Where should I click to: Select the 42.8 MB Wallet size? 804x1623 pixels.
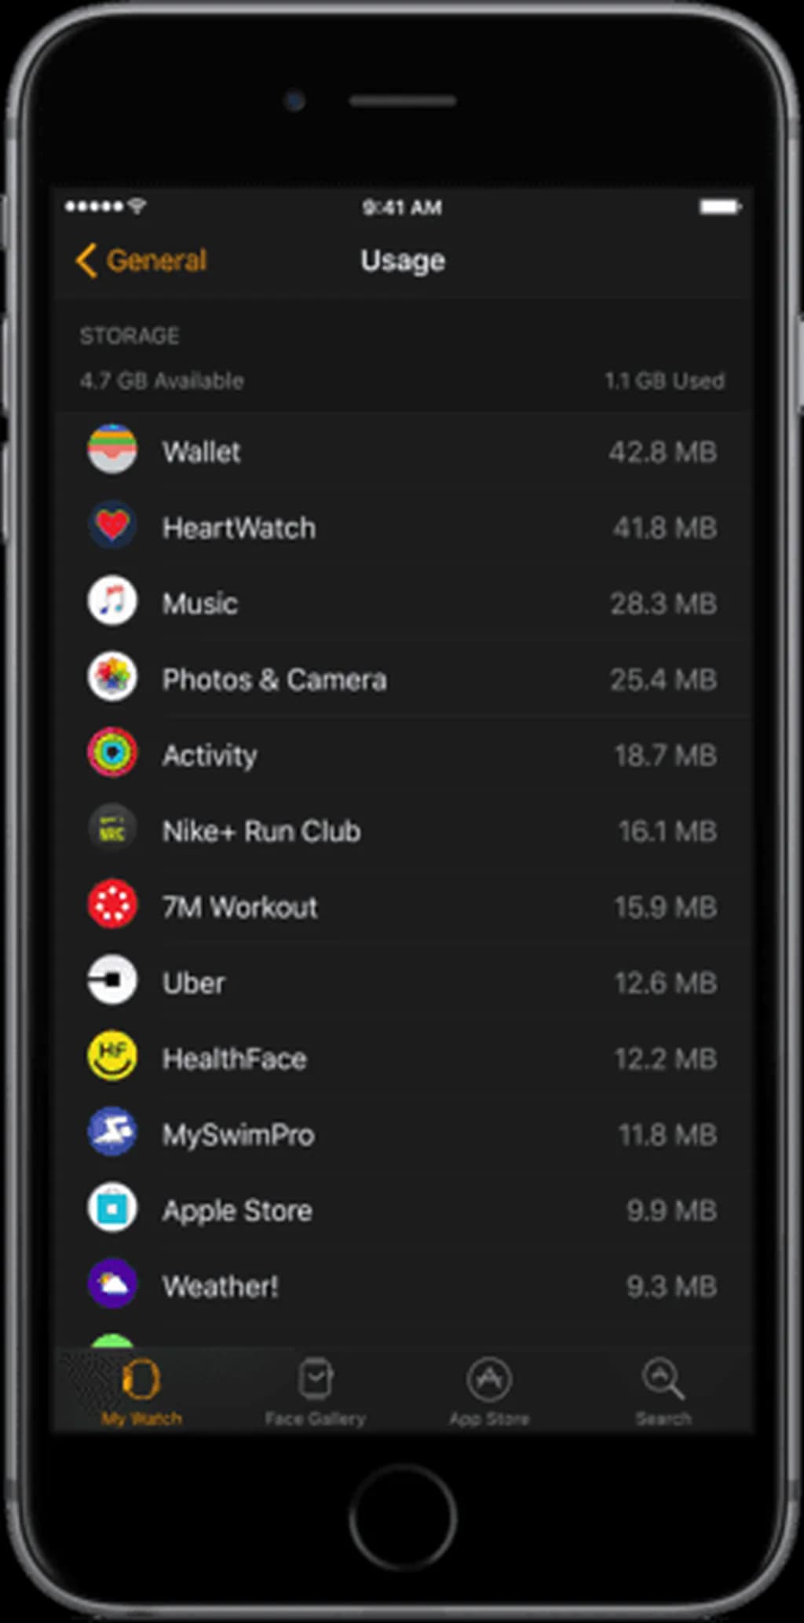[x=663, y=452]
